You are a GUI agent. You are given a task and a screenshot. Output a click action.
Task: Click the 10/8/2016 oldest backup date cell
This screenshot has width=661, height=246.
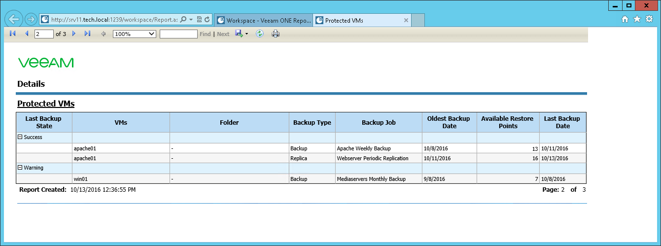(x=449, y=148)
